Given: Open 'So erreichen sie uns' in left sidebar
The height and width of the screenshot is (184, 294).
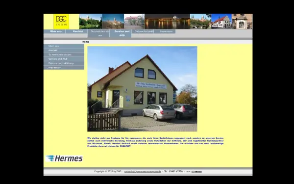Looking at the screenshot, I should (64, 54).
